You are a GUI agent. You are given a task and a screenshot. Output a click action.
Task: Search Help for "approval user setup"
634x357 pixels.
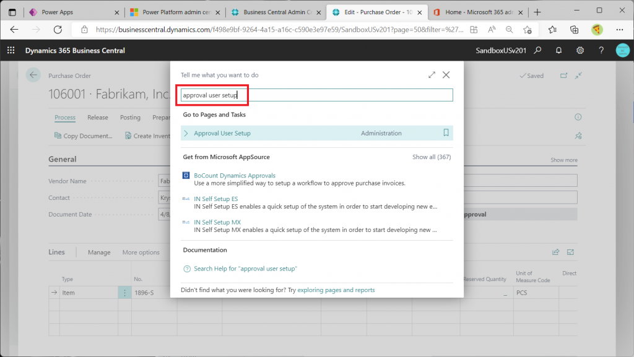coord(245,269)
